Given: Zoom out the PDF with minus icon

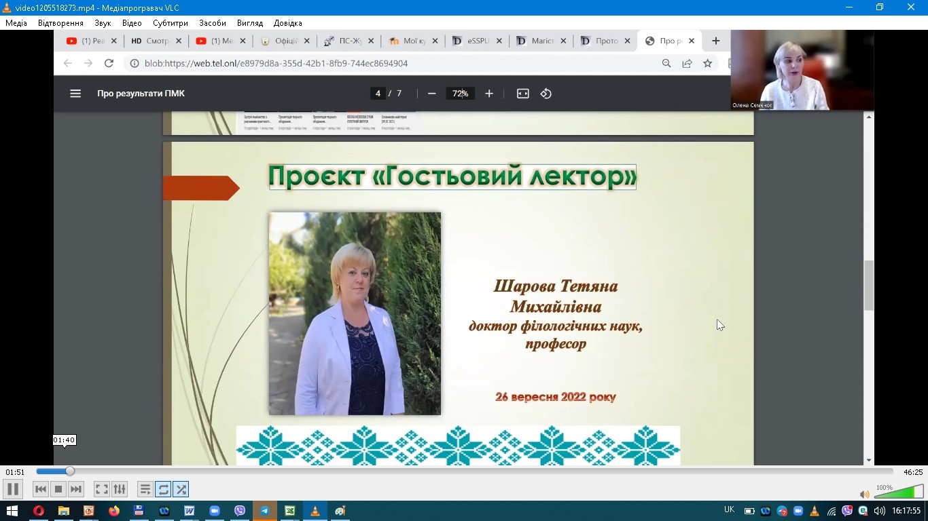Looking at the screenshot, I should 431,94.
